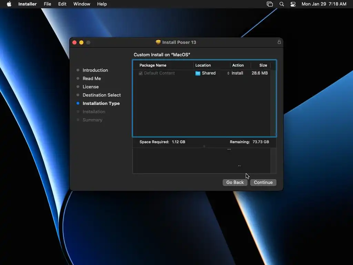Select the Installation Type step
Screen dimensions: 353x265
(101, 104)
